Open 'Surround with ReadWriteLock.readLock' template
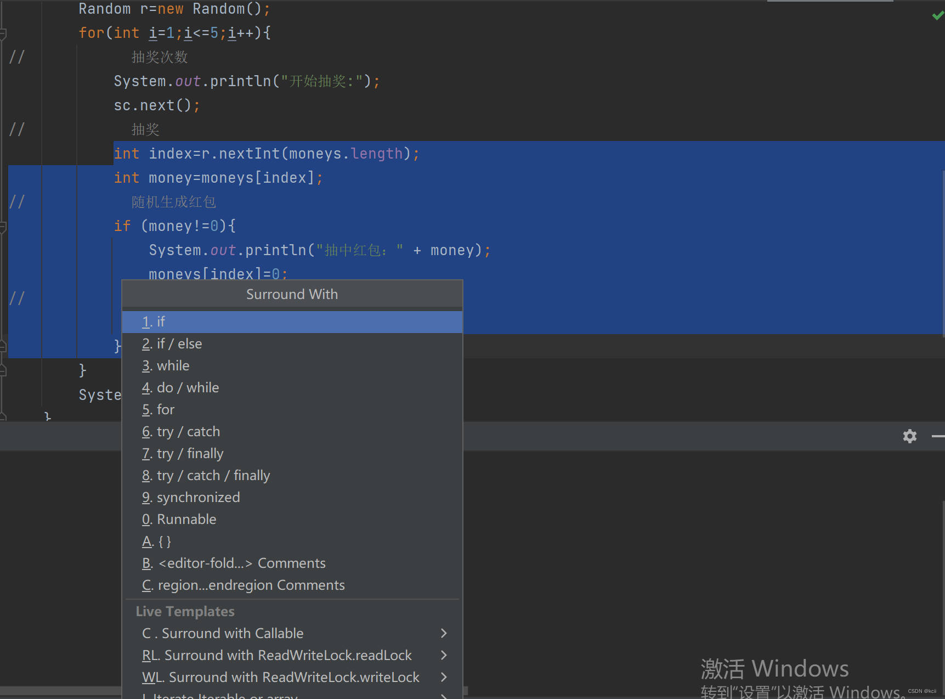The image size is (945, 699). coord(292,655)
